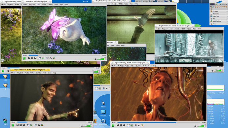This screenshot has width=228, height=128.
Task: Mute audio in Elephant Dream test 3 window
Action: tap(82, 126)
